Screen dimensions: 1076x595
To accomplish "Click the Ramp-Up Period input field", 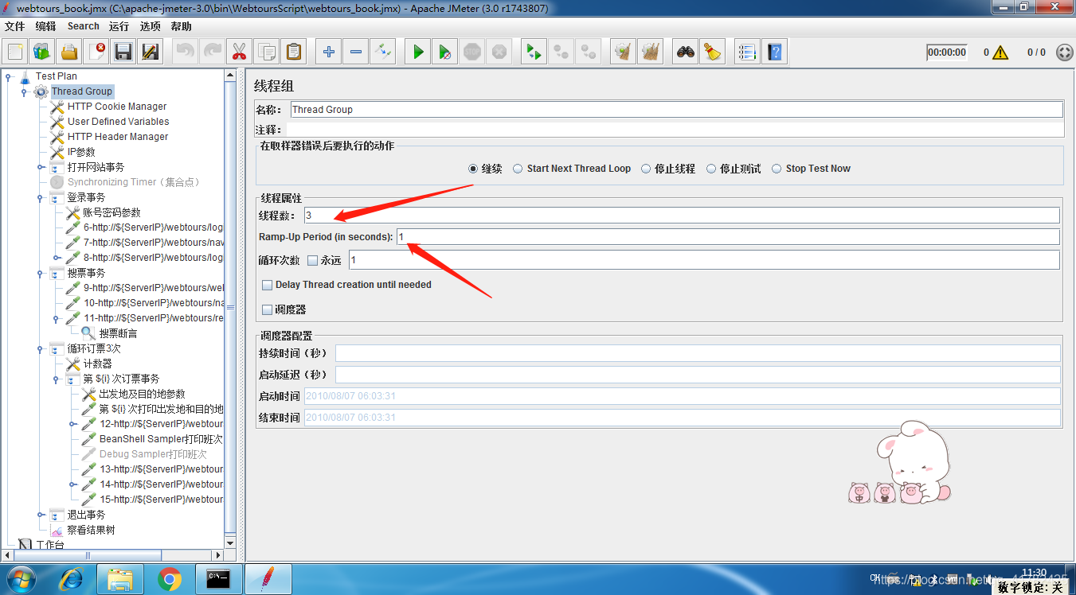I will click(x=728, y=237).
